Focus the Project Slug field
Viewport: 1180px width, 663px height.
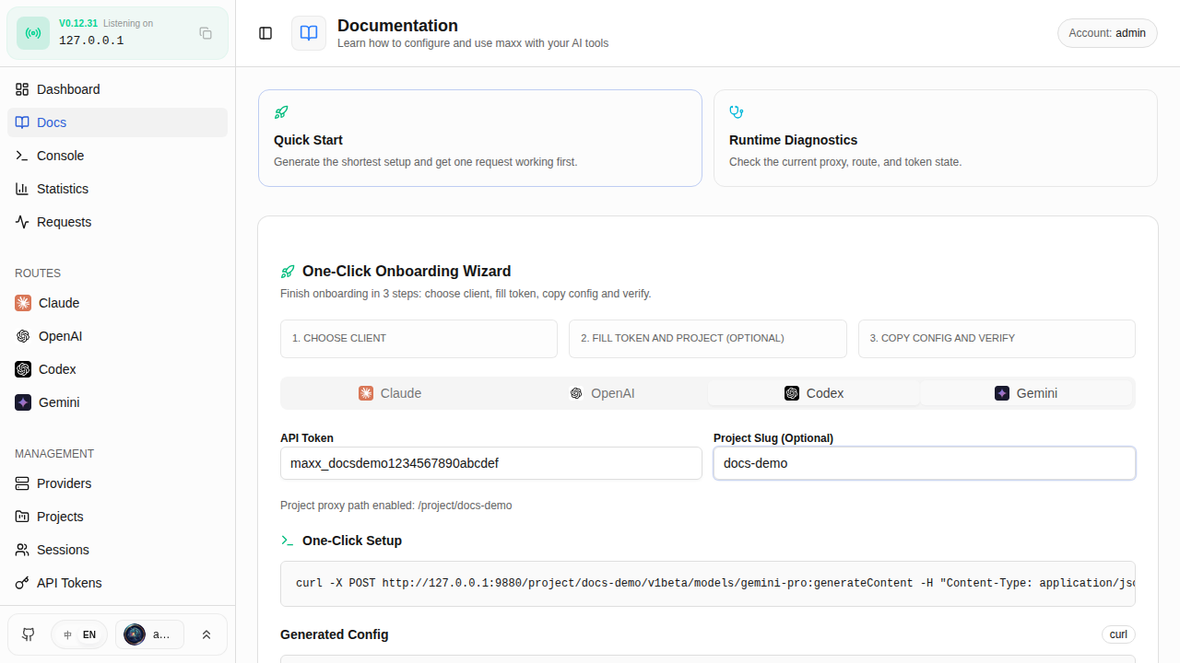924,463
